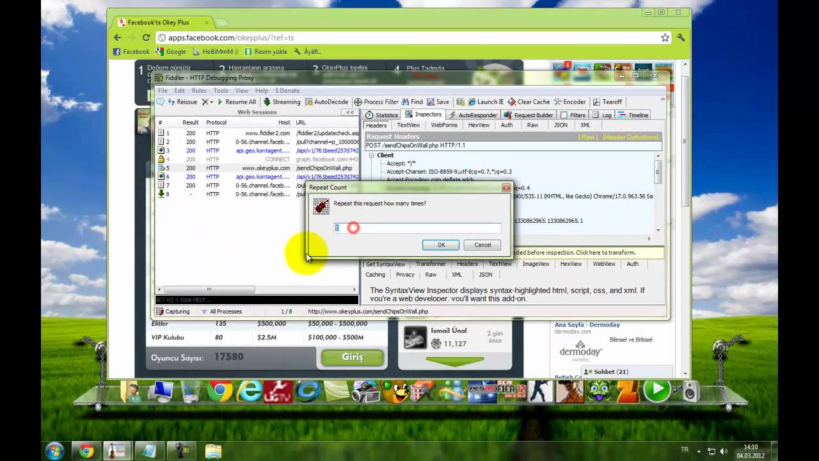The height and width of the screenshot is (461, 819).
Task: Click the Windows Start orb
Action: pyautogui.click(x=54, y=451)
